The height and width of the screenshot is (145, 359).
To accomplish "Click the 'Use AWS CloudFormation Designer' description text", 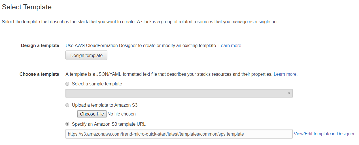I will tap(141, 45).
